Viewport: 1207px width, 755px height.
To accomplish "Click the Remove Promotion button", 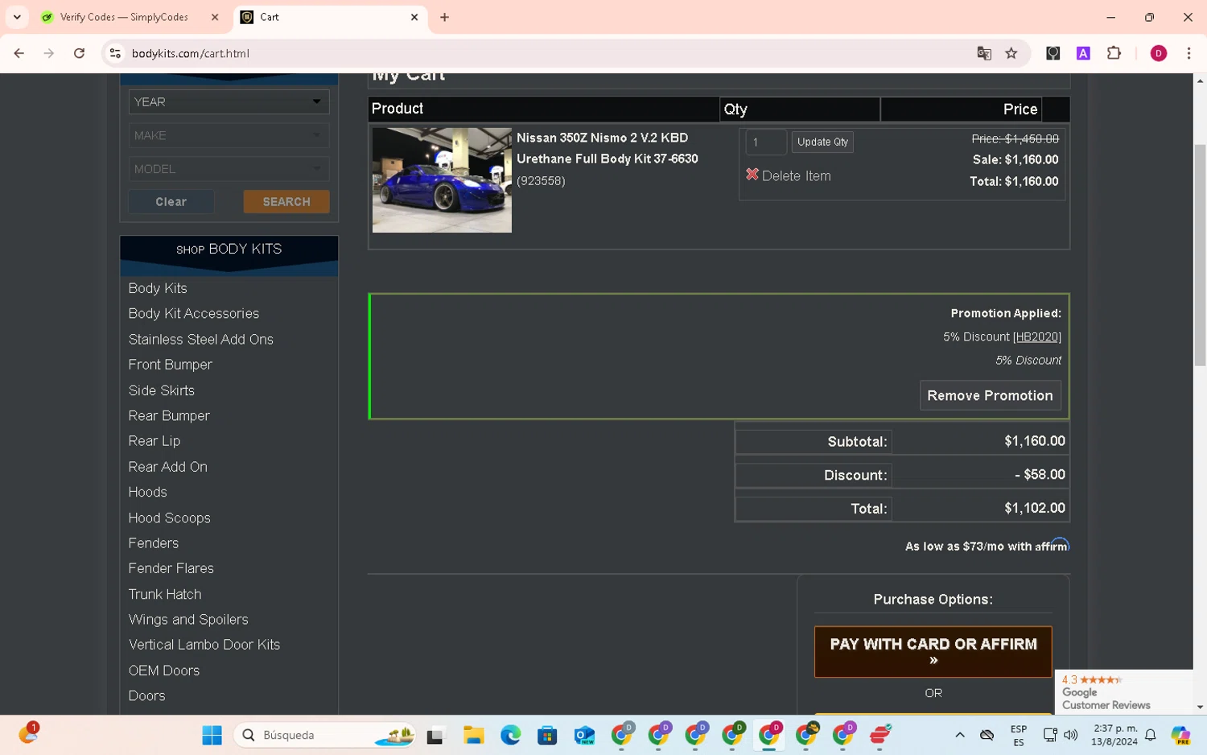I will pyautogui.click(x=990, y=395).
